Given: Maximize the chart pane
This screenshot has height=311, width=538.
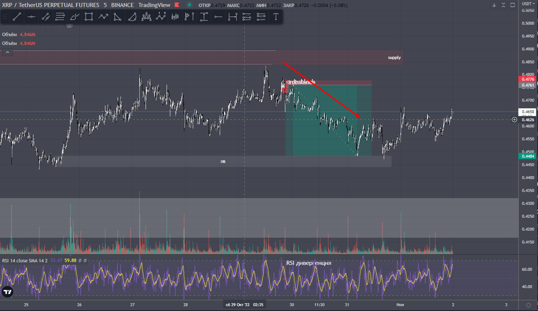Looking at the screenshot, I should (x=513, y=5).
